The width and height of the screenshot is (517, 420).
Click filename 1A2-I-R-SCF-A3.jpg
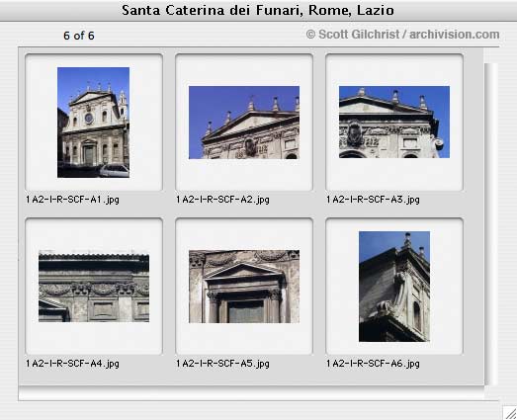374,200
